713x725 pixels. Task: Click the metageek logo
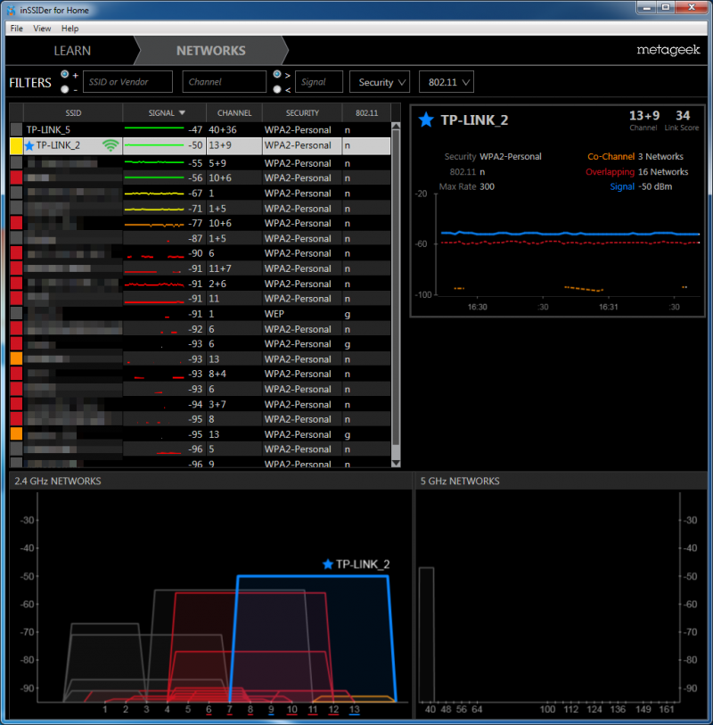(668, 50)
